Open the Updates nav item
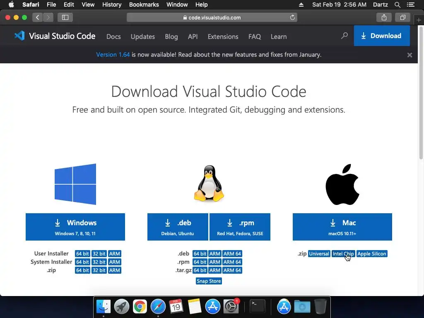Image resolution: width=424 pixels, height=318 pixels. (x=143, y=36)
